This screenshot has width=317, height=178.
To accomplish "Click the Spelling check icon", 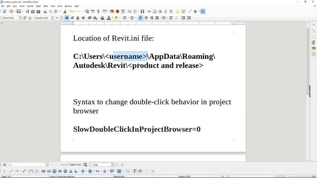I will click(93, 11).
